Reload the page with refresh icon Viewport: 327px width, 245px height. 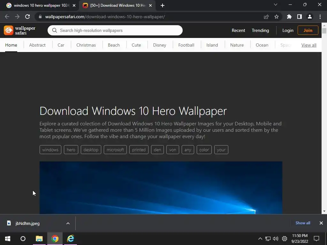[x=27, y=17]
